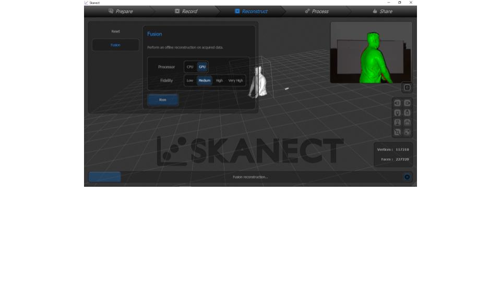Set Fidelity to Low
This screenshot has height=281, width=501.
[x=190, y=81]
